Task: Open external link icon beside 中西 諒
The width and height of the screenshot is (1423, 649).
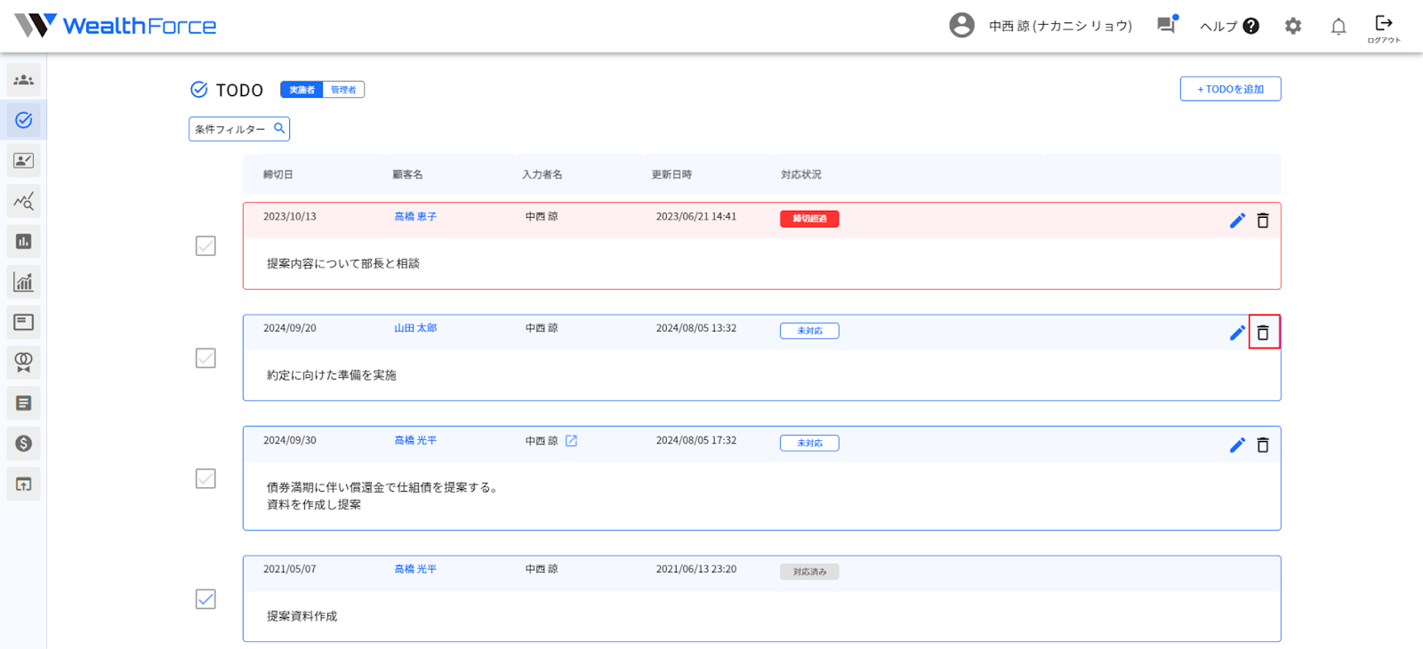Action: [571, 441]
